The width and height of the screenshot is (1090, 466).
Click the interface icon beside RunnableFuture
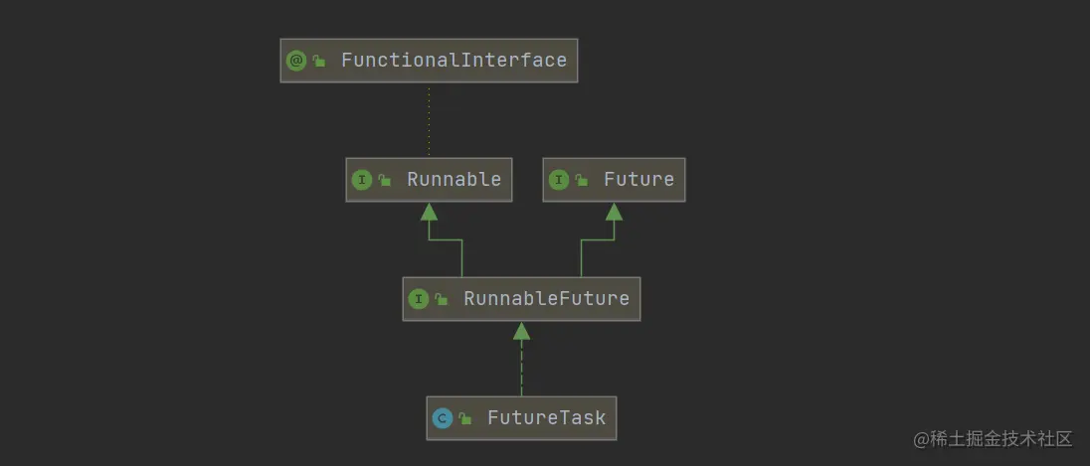(419, 299)
